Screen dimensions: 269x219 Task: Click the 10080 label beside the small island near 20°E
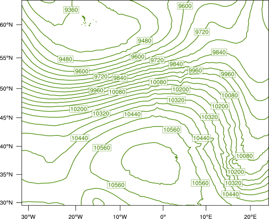(244, 156)
